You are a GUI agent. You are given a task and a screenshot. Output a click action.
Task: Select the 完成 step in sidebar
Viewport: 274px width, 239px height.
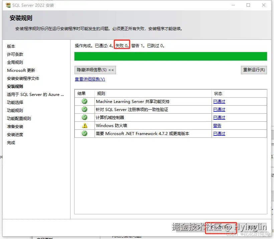(11, 143)
